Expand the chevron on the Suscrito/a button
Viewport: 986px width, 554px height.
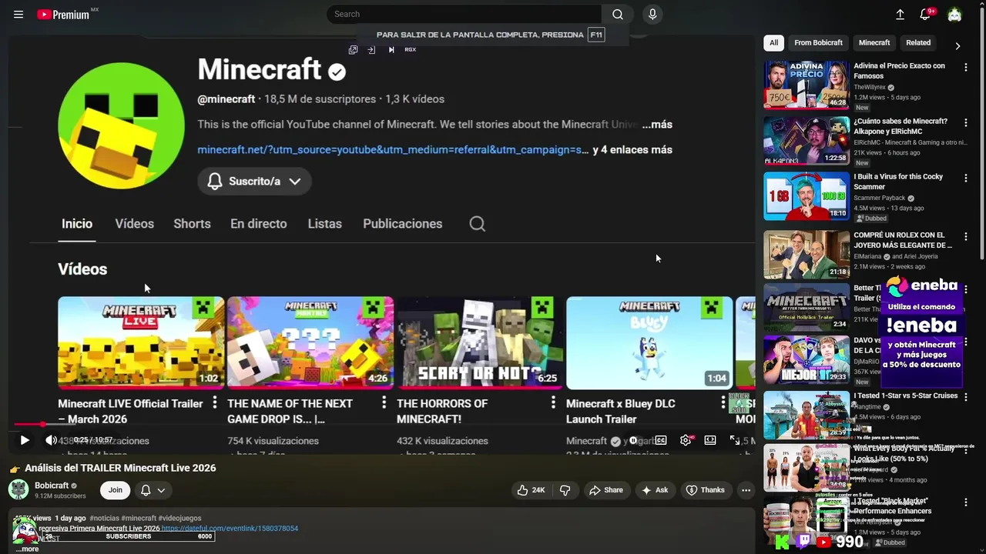point(295,181)
